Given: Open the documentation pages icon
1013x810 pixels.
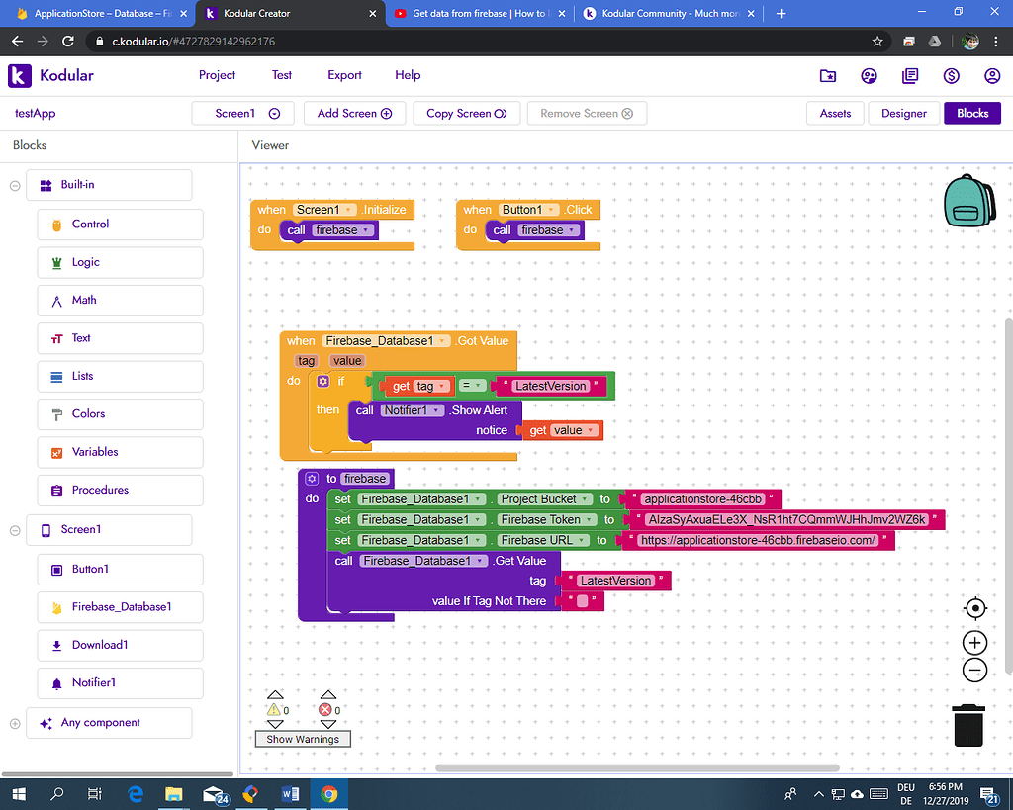Looking at the screenshot, I should coord(910,75).
